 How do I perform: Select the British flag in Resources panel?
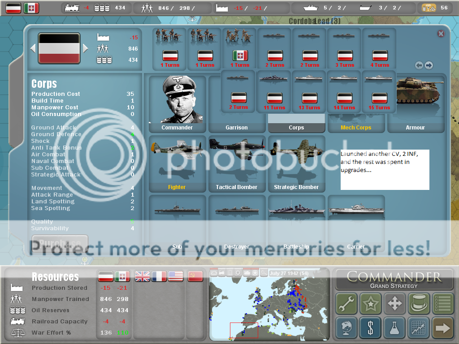click(143, 276)
